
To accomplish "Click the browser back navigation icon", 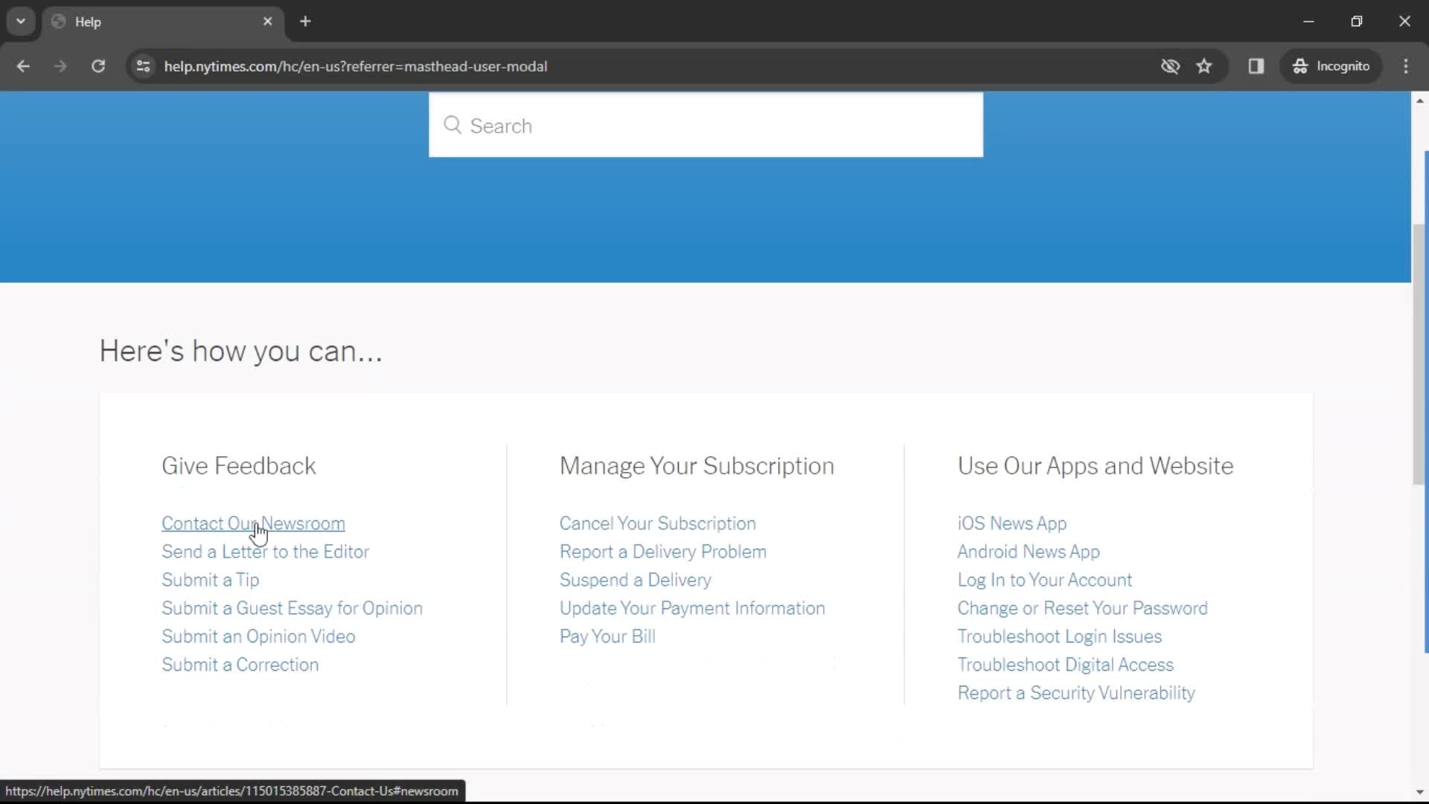I will tap(24, 66).
